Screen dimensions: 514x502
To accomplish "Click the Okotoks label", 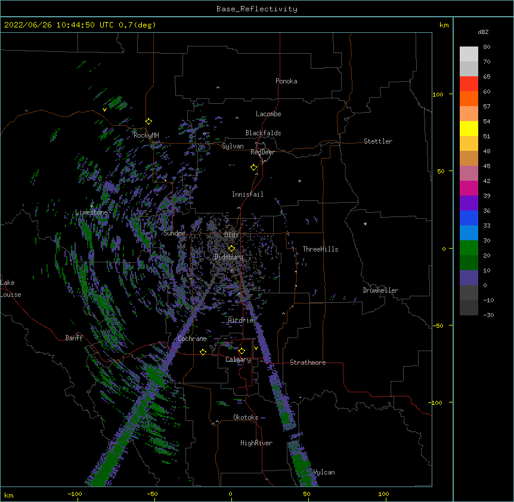I will click(246, 417).
